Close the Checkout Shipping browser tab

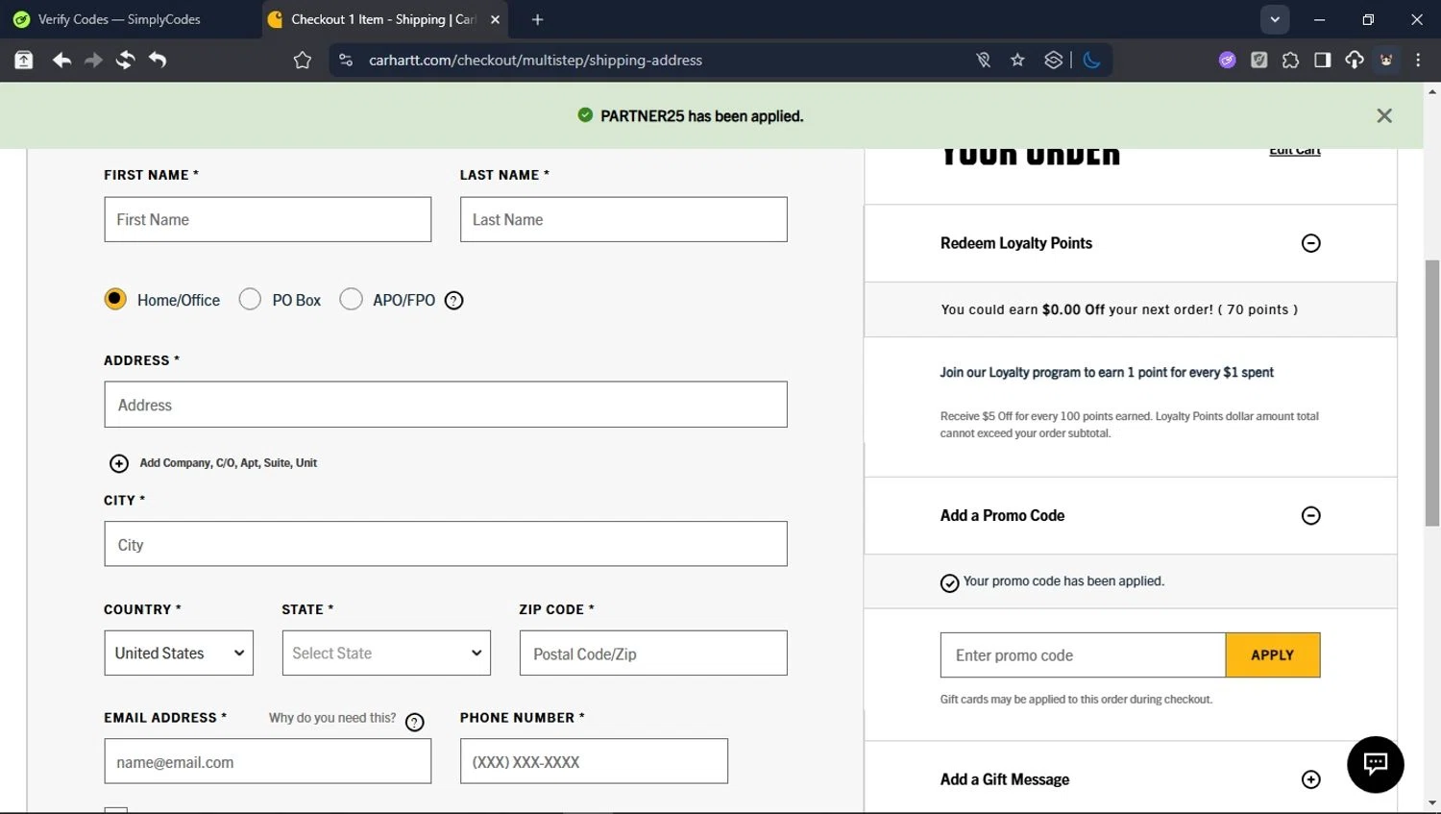(496, 19)
